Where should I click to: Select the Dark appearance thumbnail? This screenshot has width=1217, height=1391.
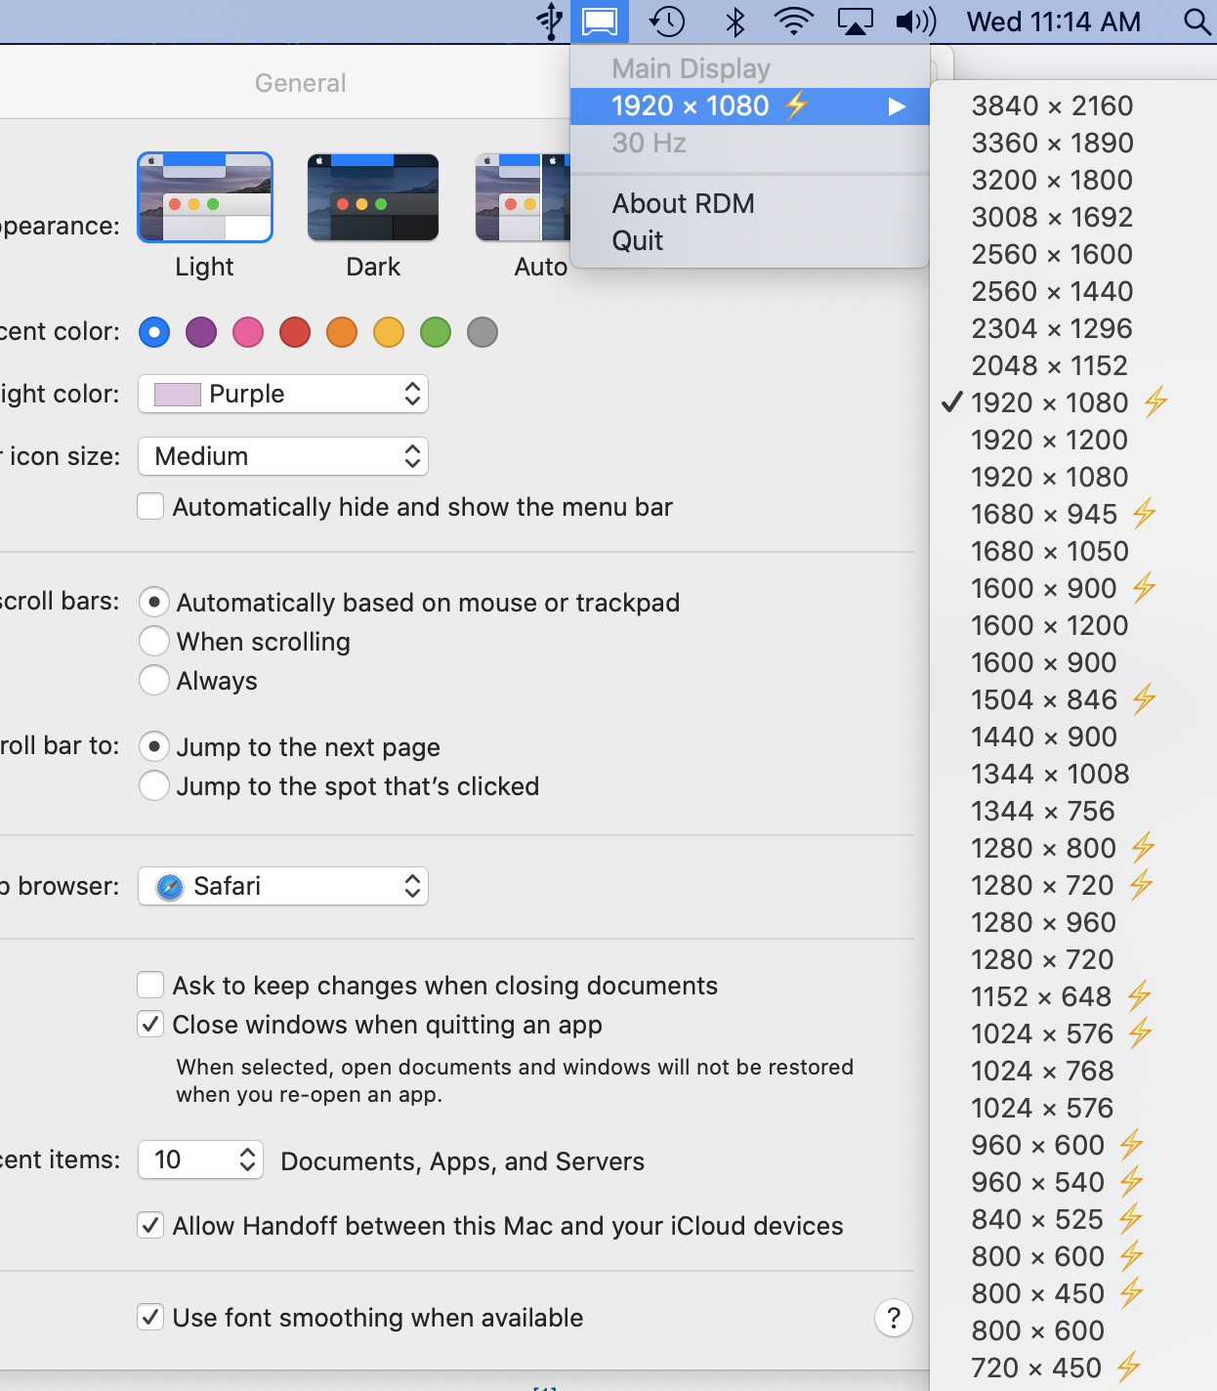coord(373,197)
